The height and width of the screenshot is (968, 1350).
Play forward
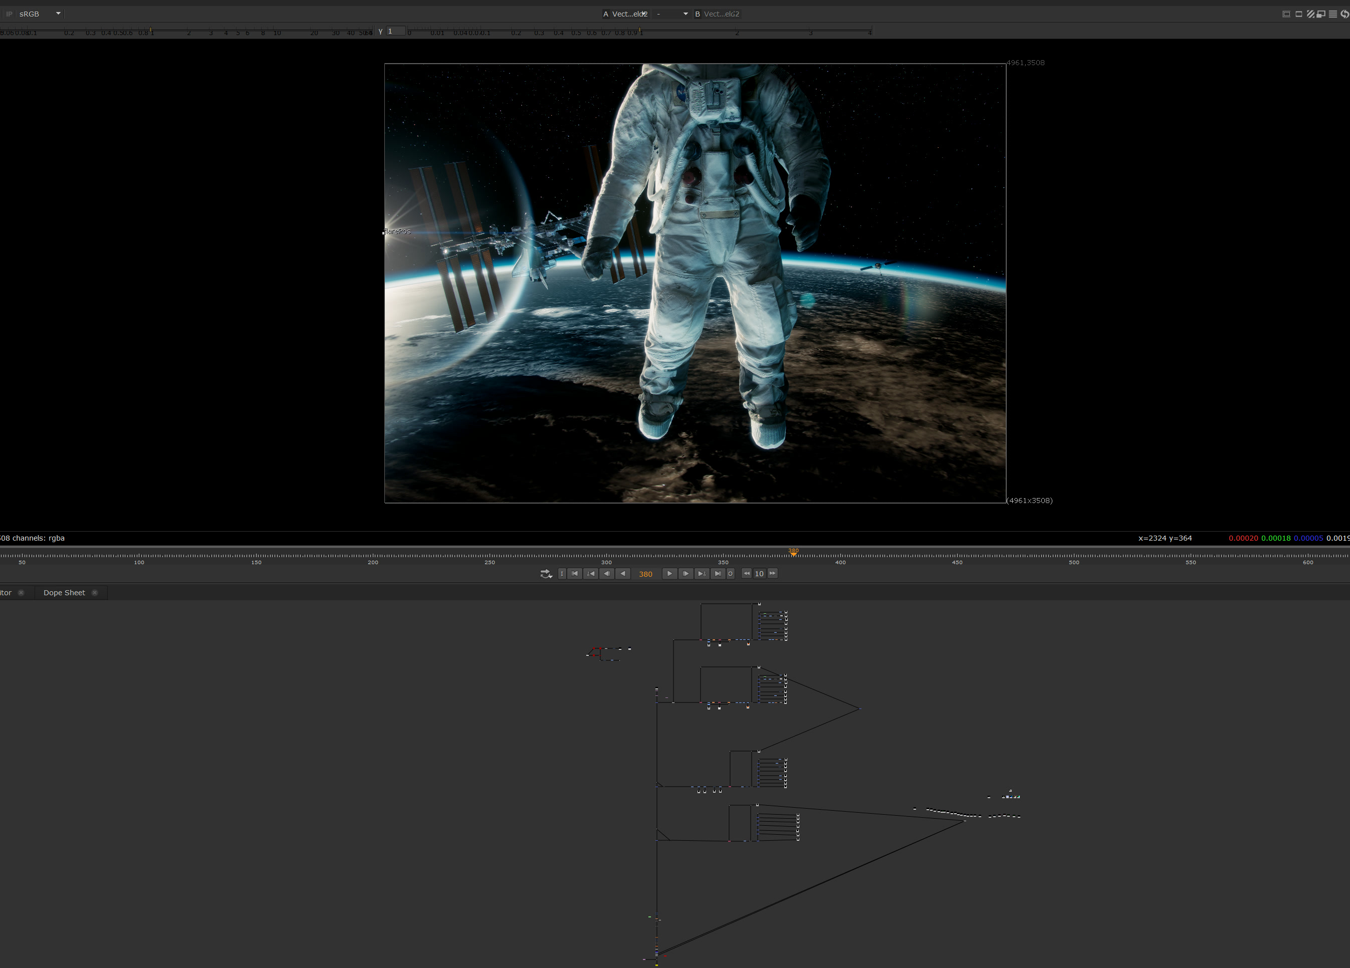click(x=669, y=574)
